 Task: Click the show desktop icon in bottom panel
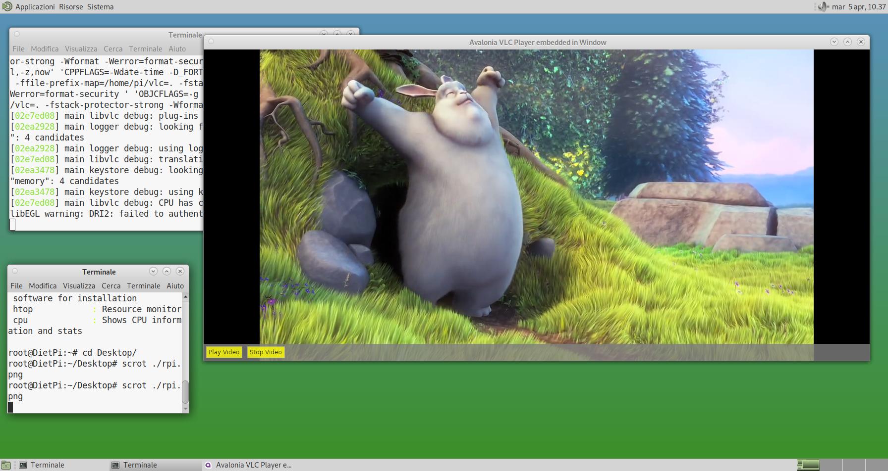pos(6,465)
